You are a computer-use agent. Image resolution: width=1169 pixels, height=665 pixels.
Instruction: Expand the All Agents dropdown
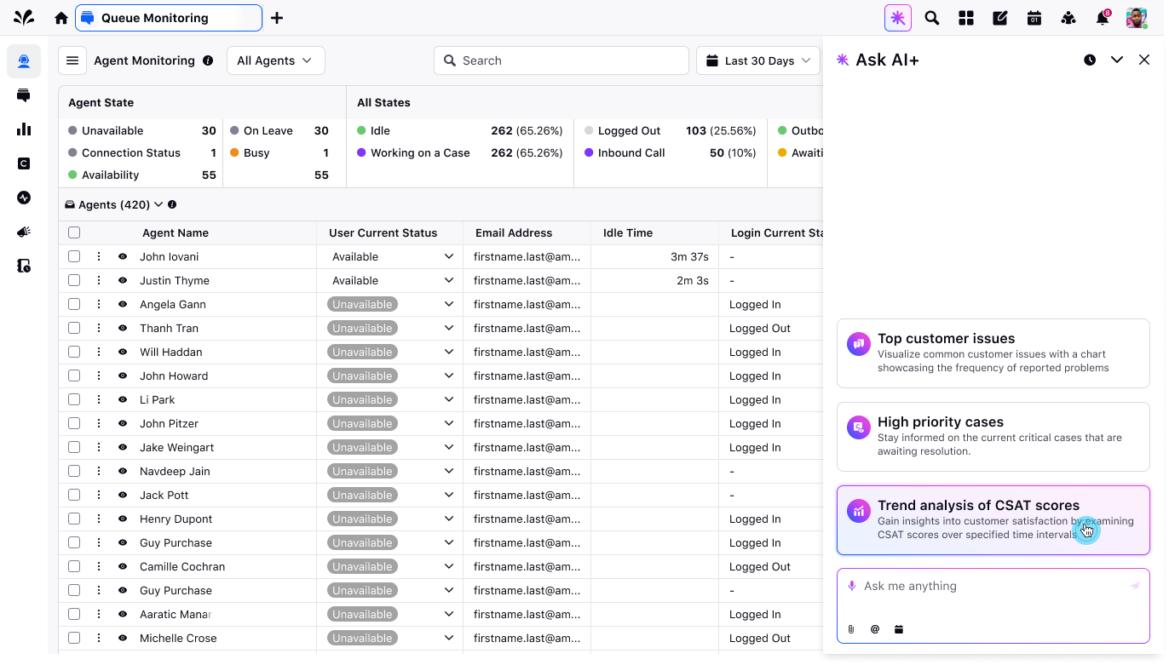275,60
